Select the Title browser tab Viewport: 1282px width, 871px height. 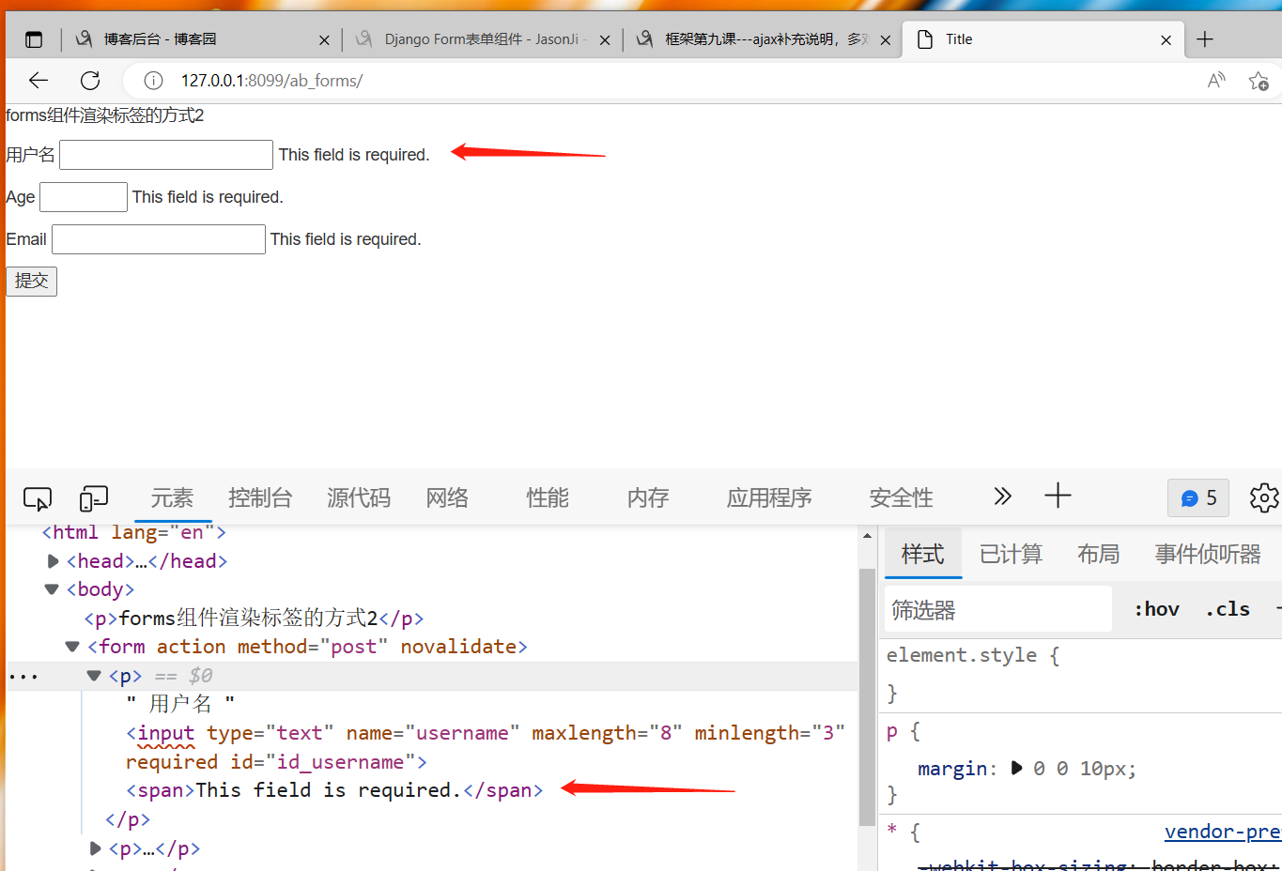(x=1043, y=39)
